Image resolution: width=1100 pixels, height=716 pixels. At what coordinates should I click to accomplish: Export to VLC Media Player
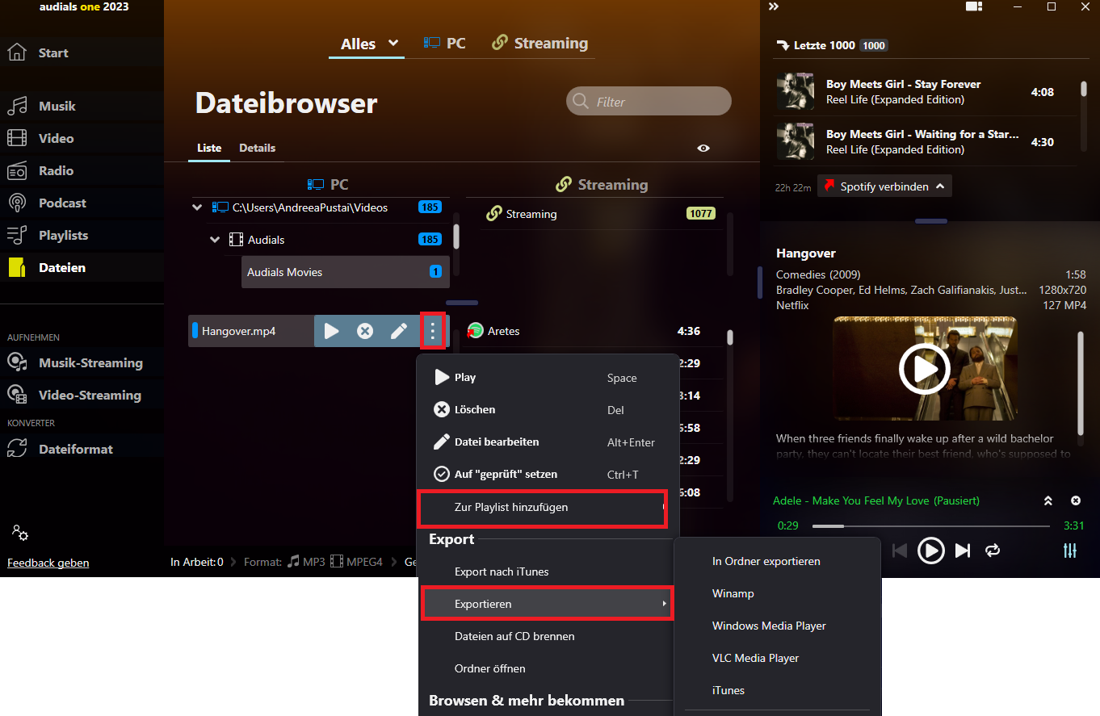(777, 658)
